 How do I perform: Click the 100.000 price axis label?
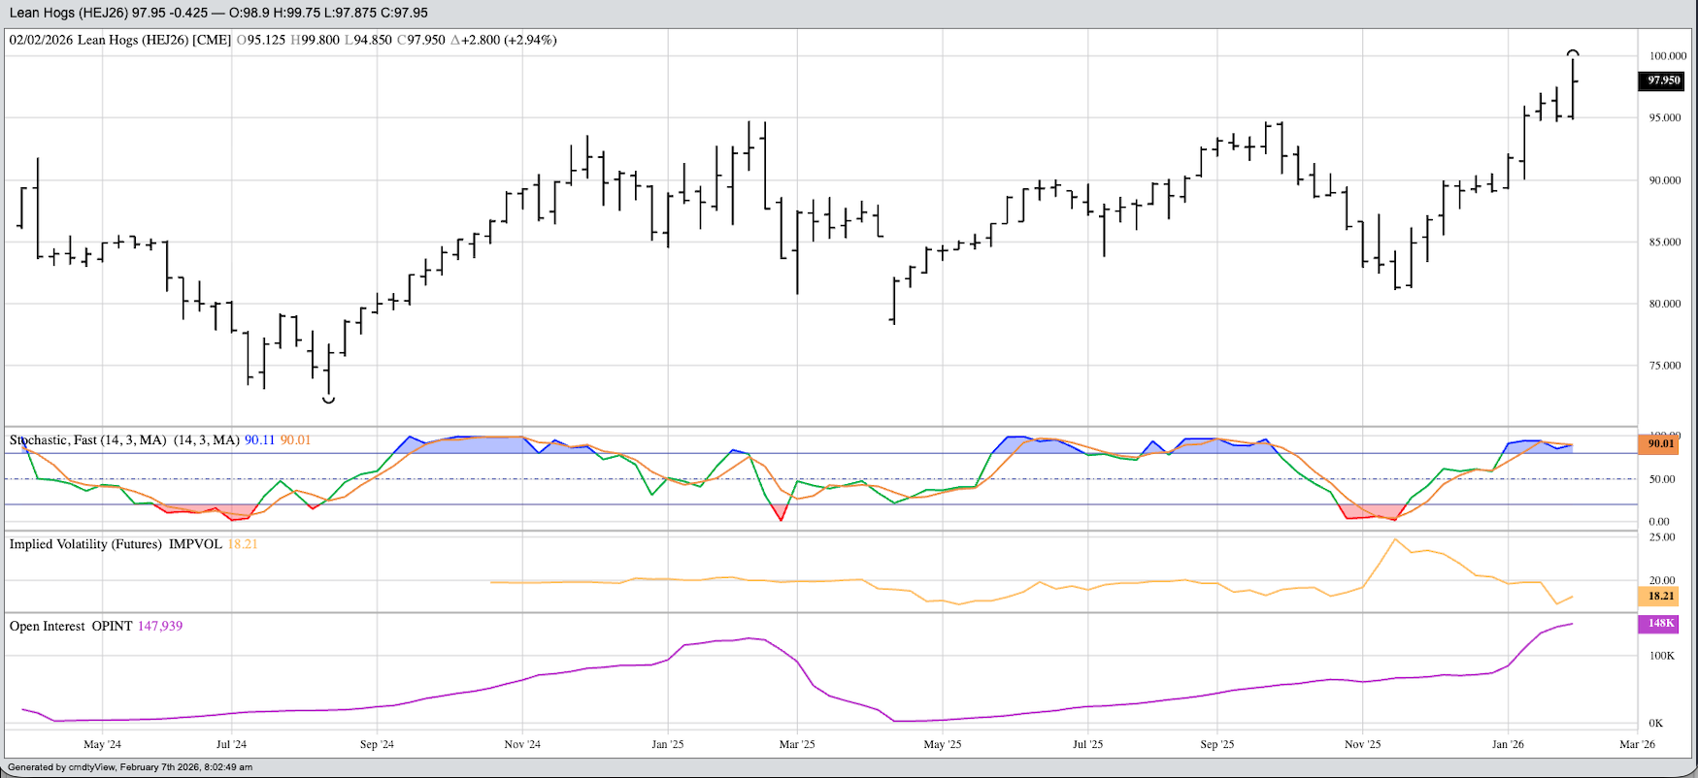(x=1661, y=56)
